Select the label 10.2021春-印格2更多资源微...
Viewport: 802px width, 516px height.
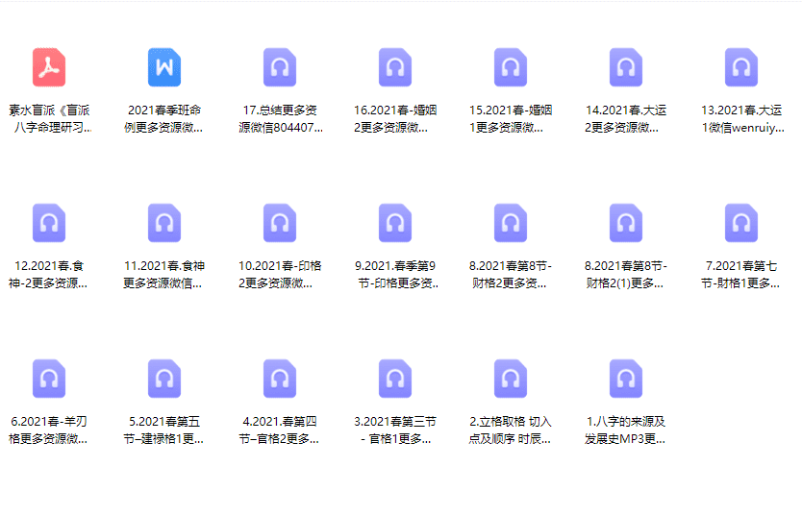[x=279, y=275]
